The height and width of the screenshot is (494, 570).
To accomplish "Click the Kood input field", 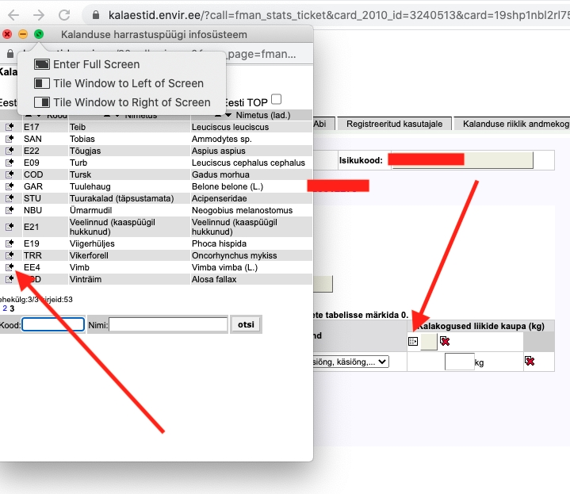I will (x=53, y=324).
